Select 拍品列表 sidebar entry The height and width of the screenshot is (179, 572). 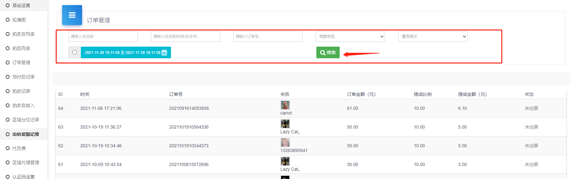[21, 48]
